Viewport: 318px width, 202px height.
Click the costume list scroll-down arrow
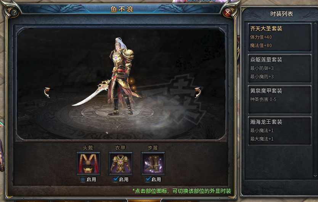tap(315, 176)
